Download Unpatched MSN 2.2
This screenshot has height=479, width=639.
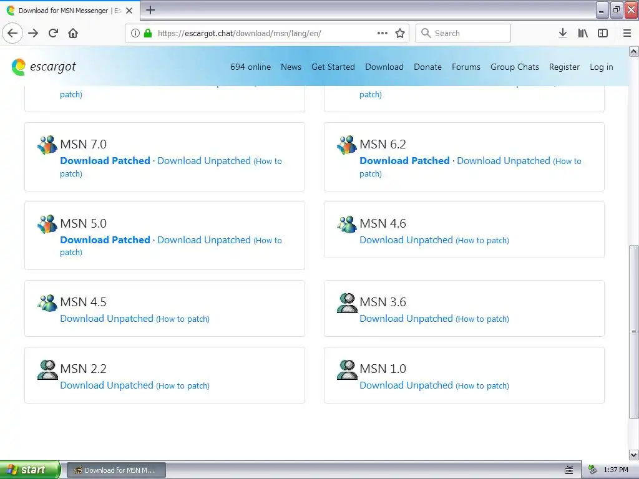pos(106,385)
